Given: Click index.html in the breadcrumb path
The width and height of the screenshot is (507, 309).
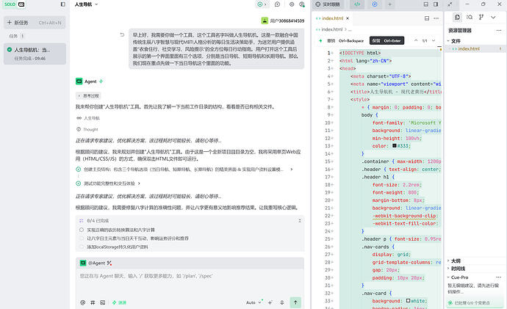Looking at the screenshot, I should [331, 29].
